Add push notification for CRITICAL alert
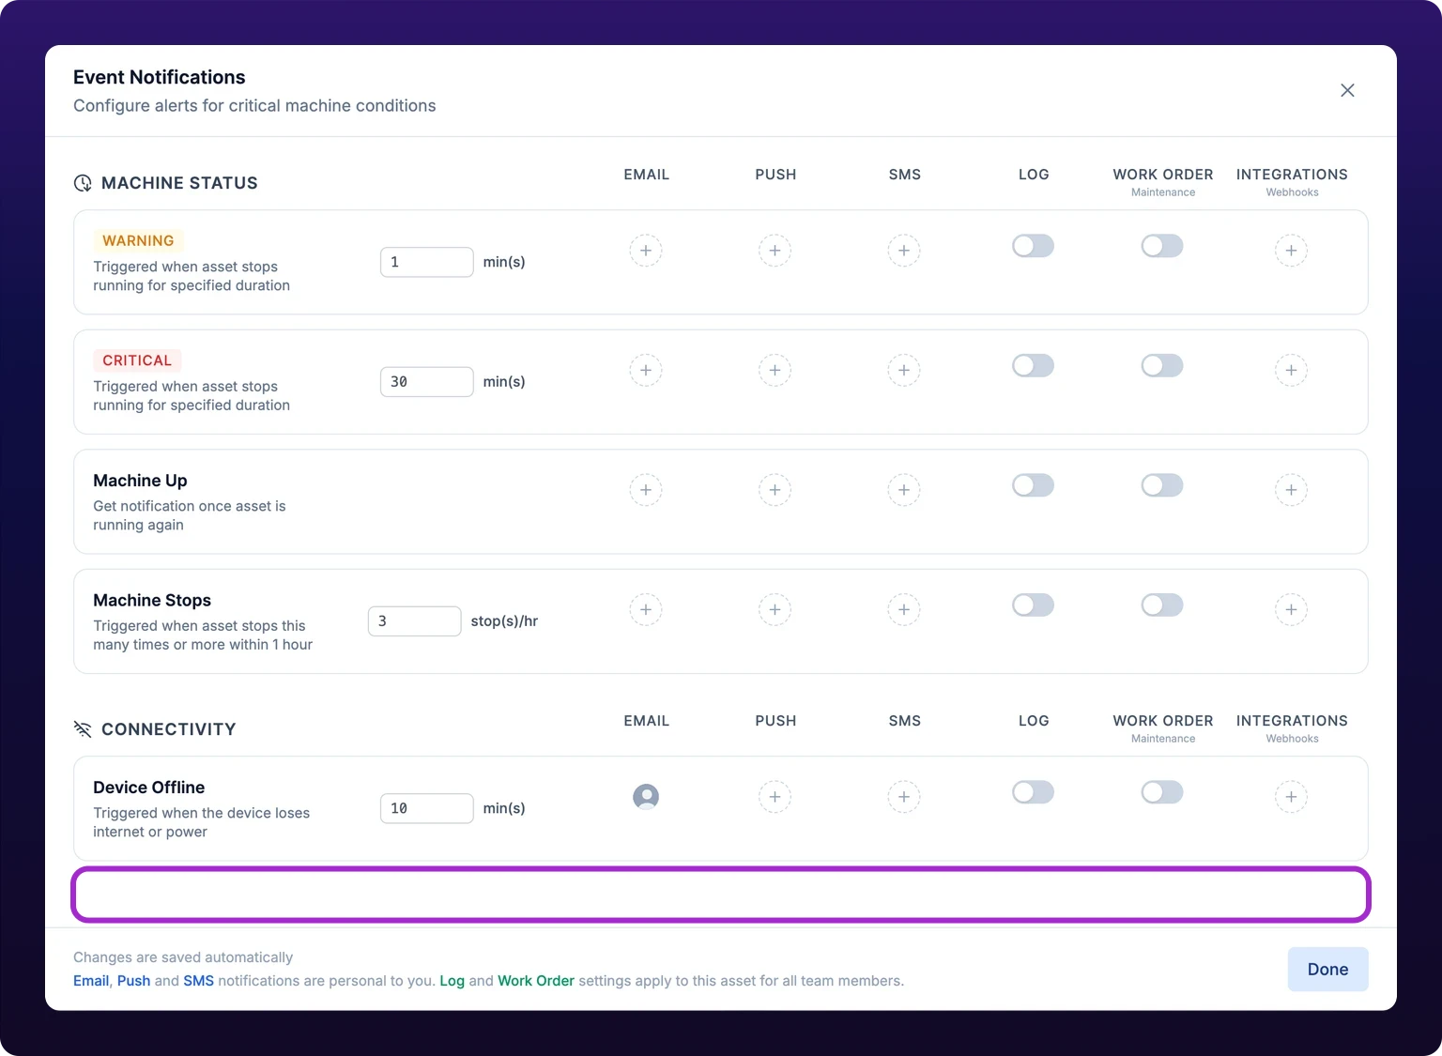The height and width of the screenshot is (1056, 1442). click(775, 370)
